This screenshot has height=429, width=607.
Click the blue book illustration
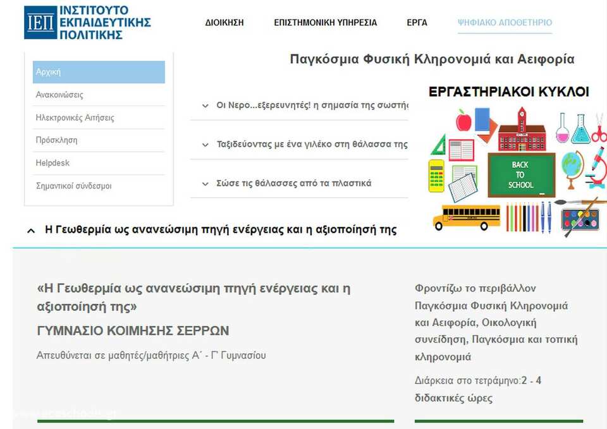coord(482,119)
